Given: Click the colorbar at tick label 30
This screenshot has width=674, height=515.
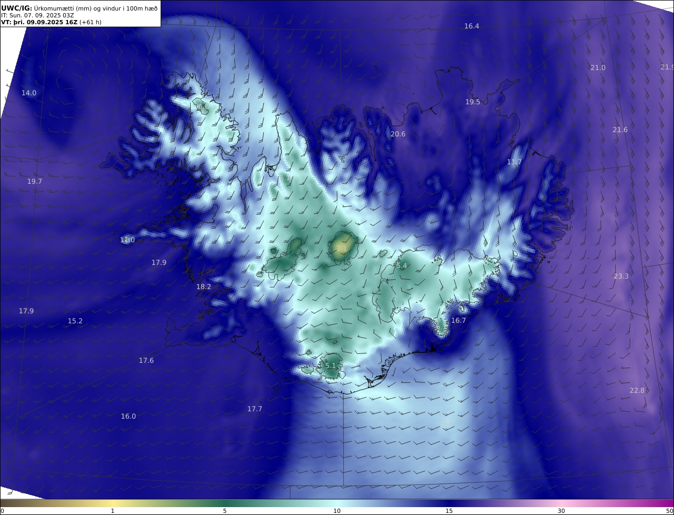Looking at the screenshot, I should (561, 511).
